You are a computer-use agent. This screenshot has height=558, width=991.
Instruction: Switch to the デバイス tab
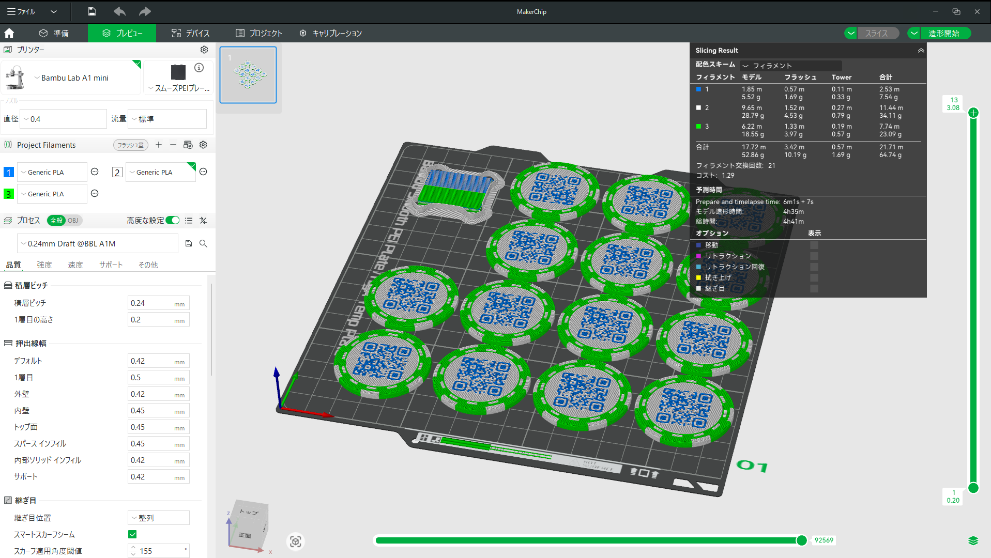pyautogui.click(x=190, y=33)
